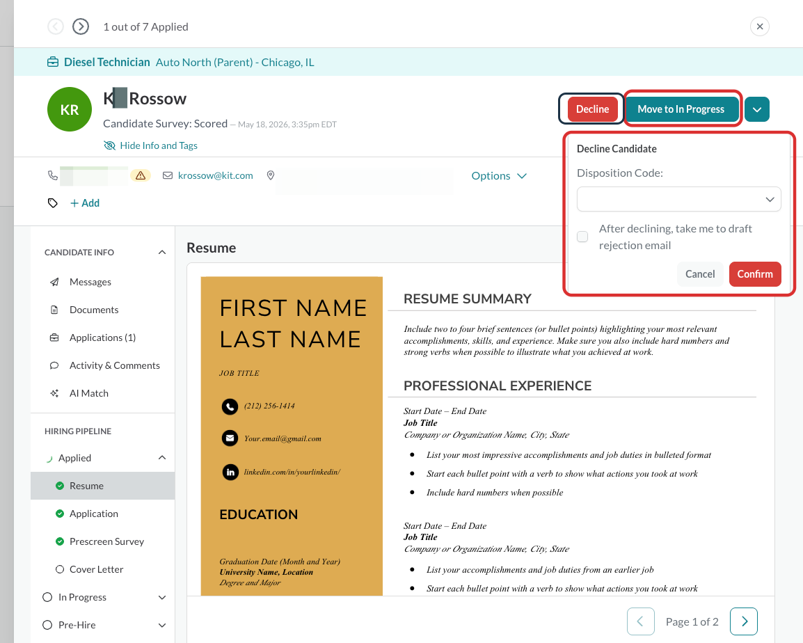803x643 pixels.
Task: Select the Prescreen Survey step
Action: [102, 541]
